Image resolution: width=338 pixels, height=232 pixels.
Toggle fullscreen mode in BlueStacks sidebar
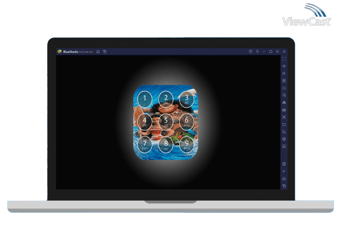(284, 59)
